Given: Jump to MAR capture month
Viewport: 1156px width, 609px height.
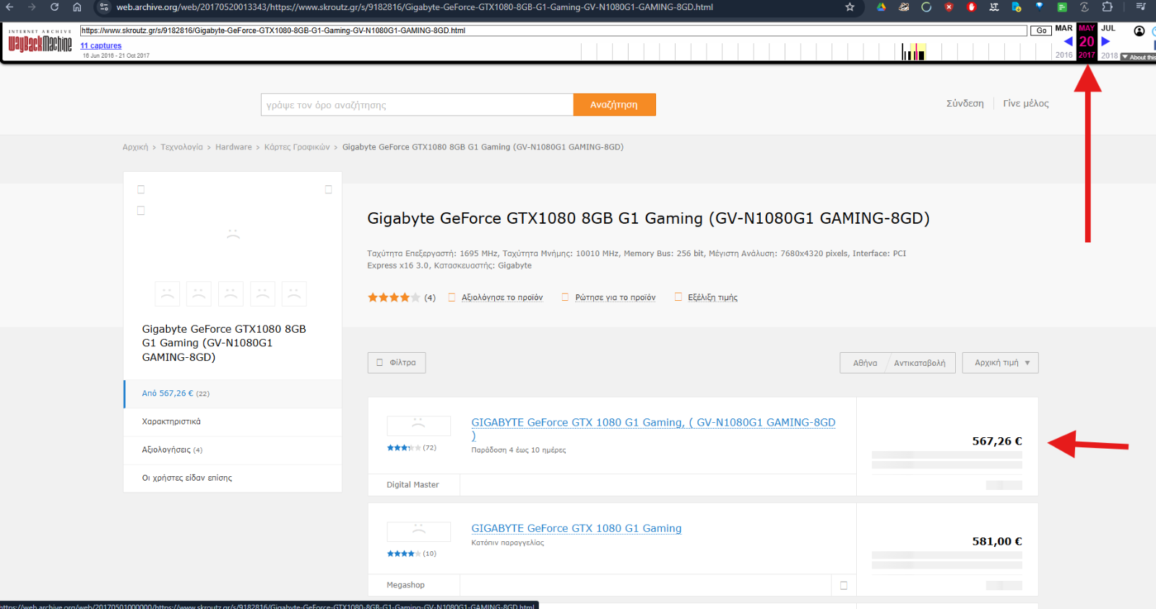Looking at the screenshot, I should [1064, 28].
